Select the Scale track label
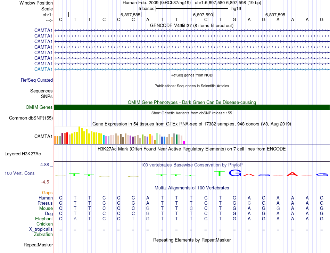 click(47, 9)
